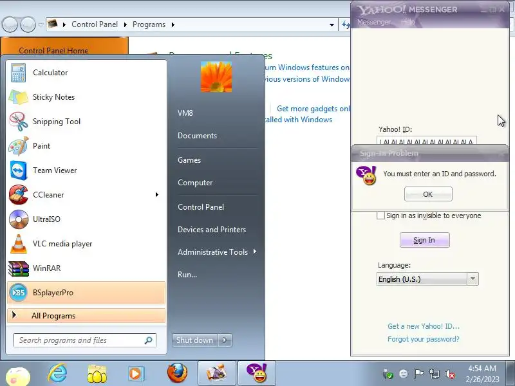Choose Run... in the Start menu
The width and height of the screenshot is (515, 386).
tap(187, 275)
